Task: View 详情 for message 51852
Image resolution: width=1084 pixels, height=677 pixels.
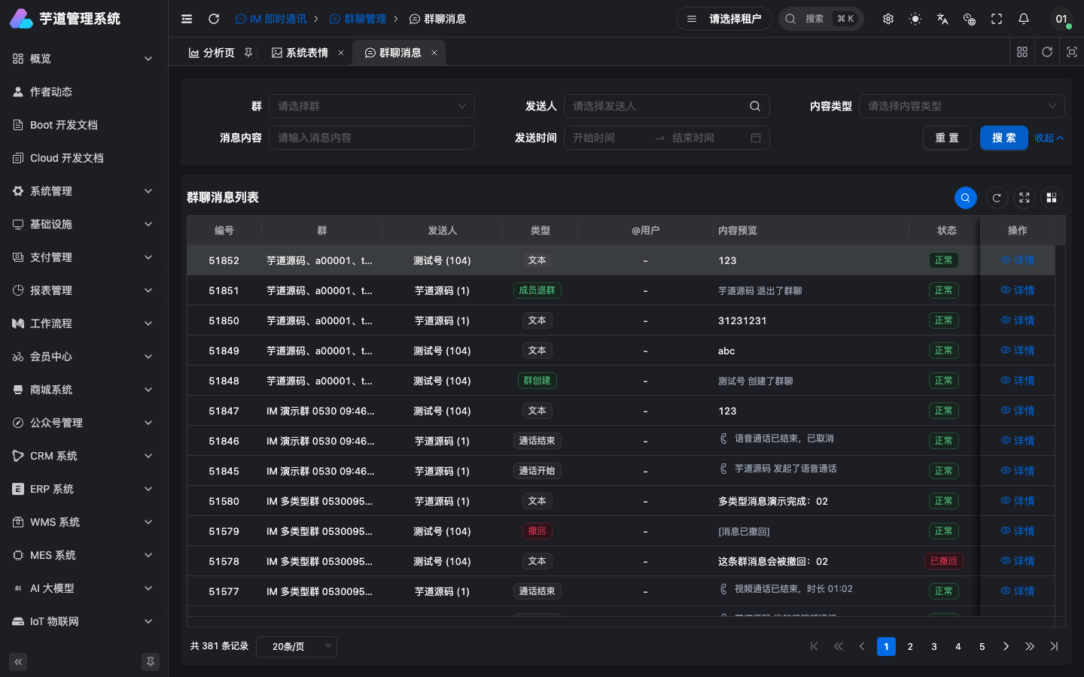Action: 1018,260
